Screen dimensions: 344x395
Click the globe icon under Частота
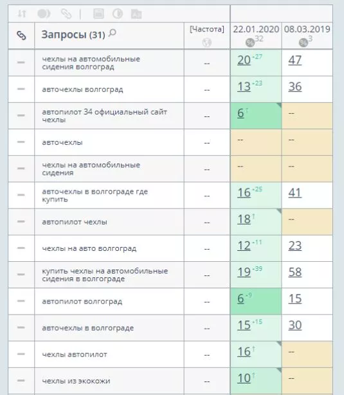tap(207, 42)
